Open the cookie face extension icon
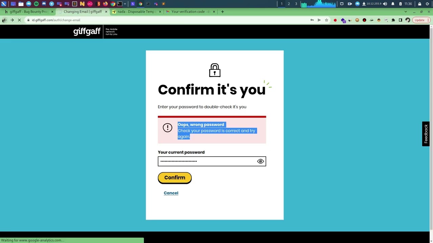 (x=357, y=20)
